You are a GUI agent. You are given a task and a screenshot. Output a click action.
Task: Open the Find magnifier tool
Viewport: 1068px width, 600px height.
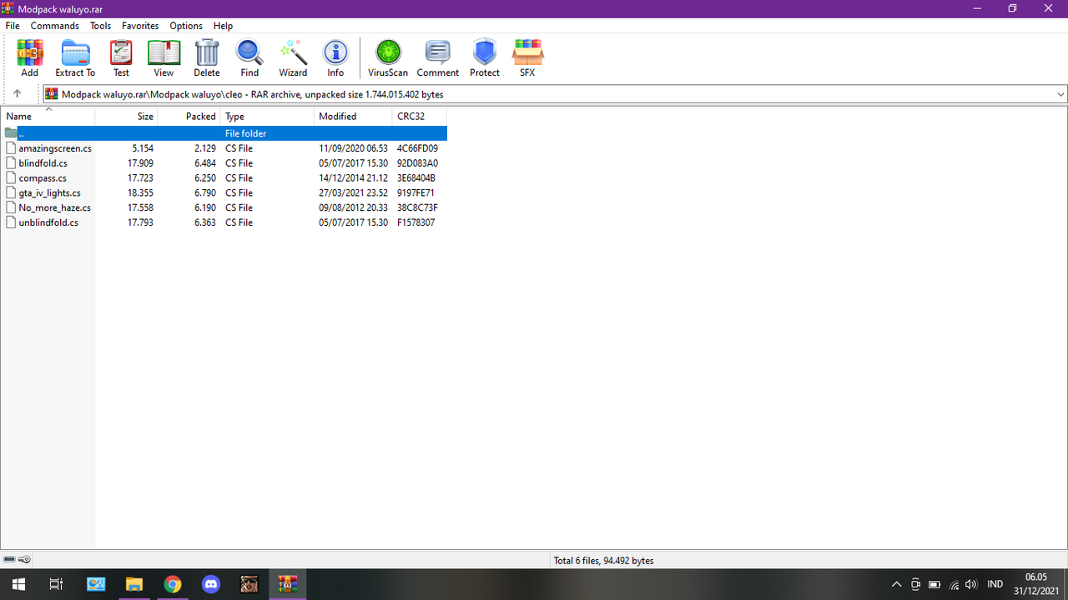pos(249,58)
